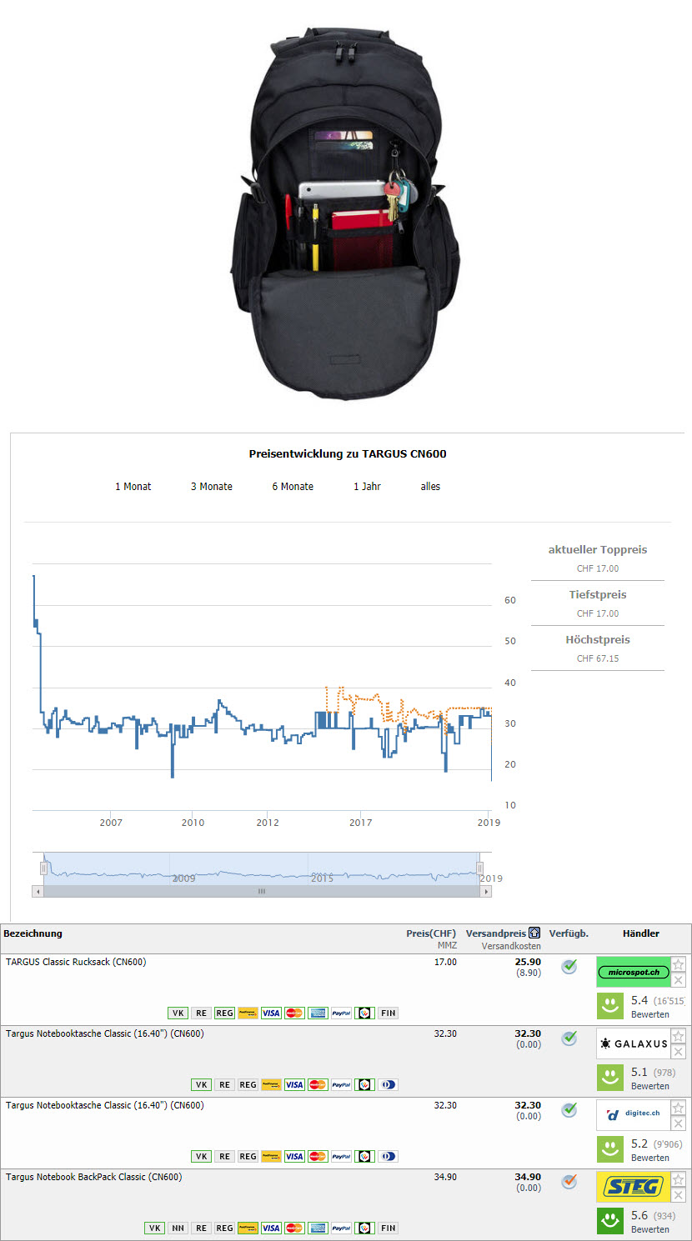Click the Versandpreis house icon in header

coord(534,933)
